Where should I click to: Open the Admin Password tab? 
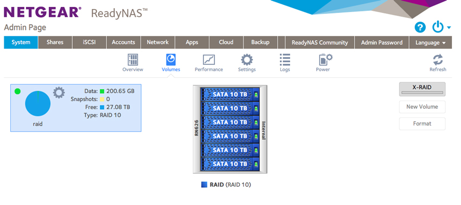[382, 43]
